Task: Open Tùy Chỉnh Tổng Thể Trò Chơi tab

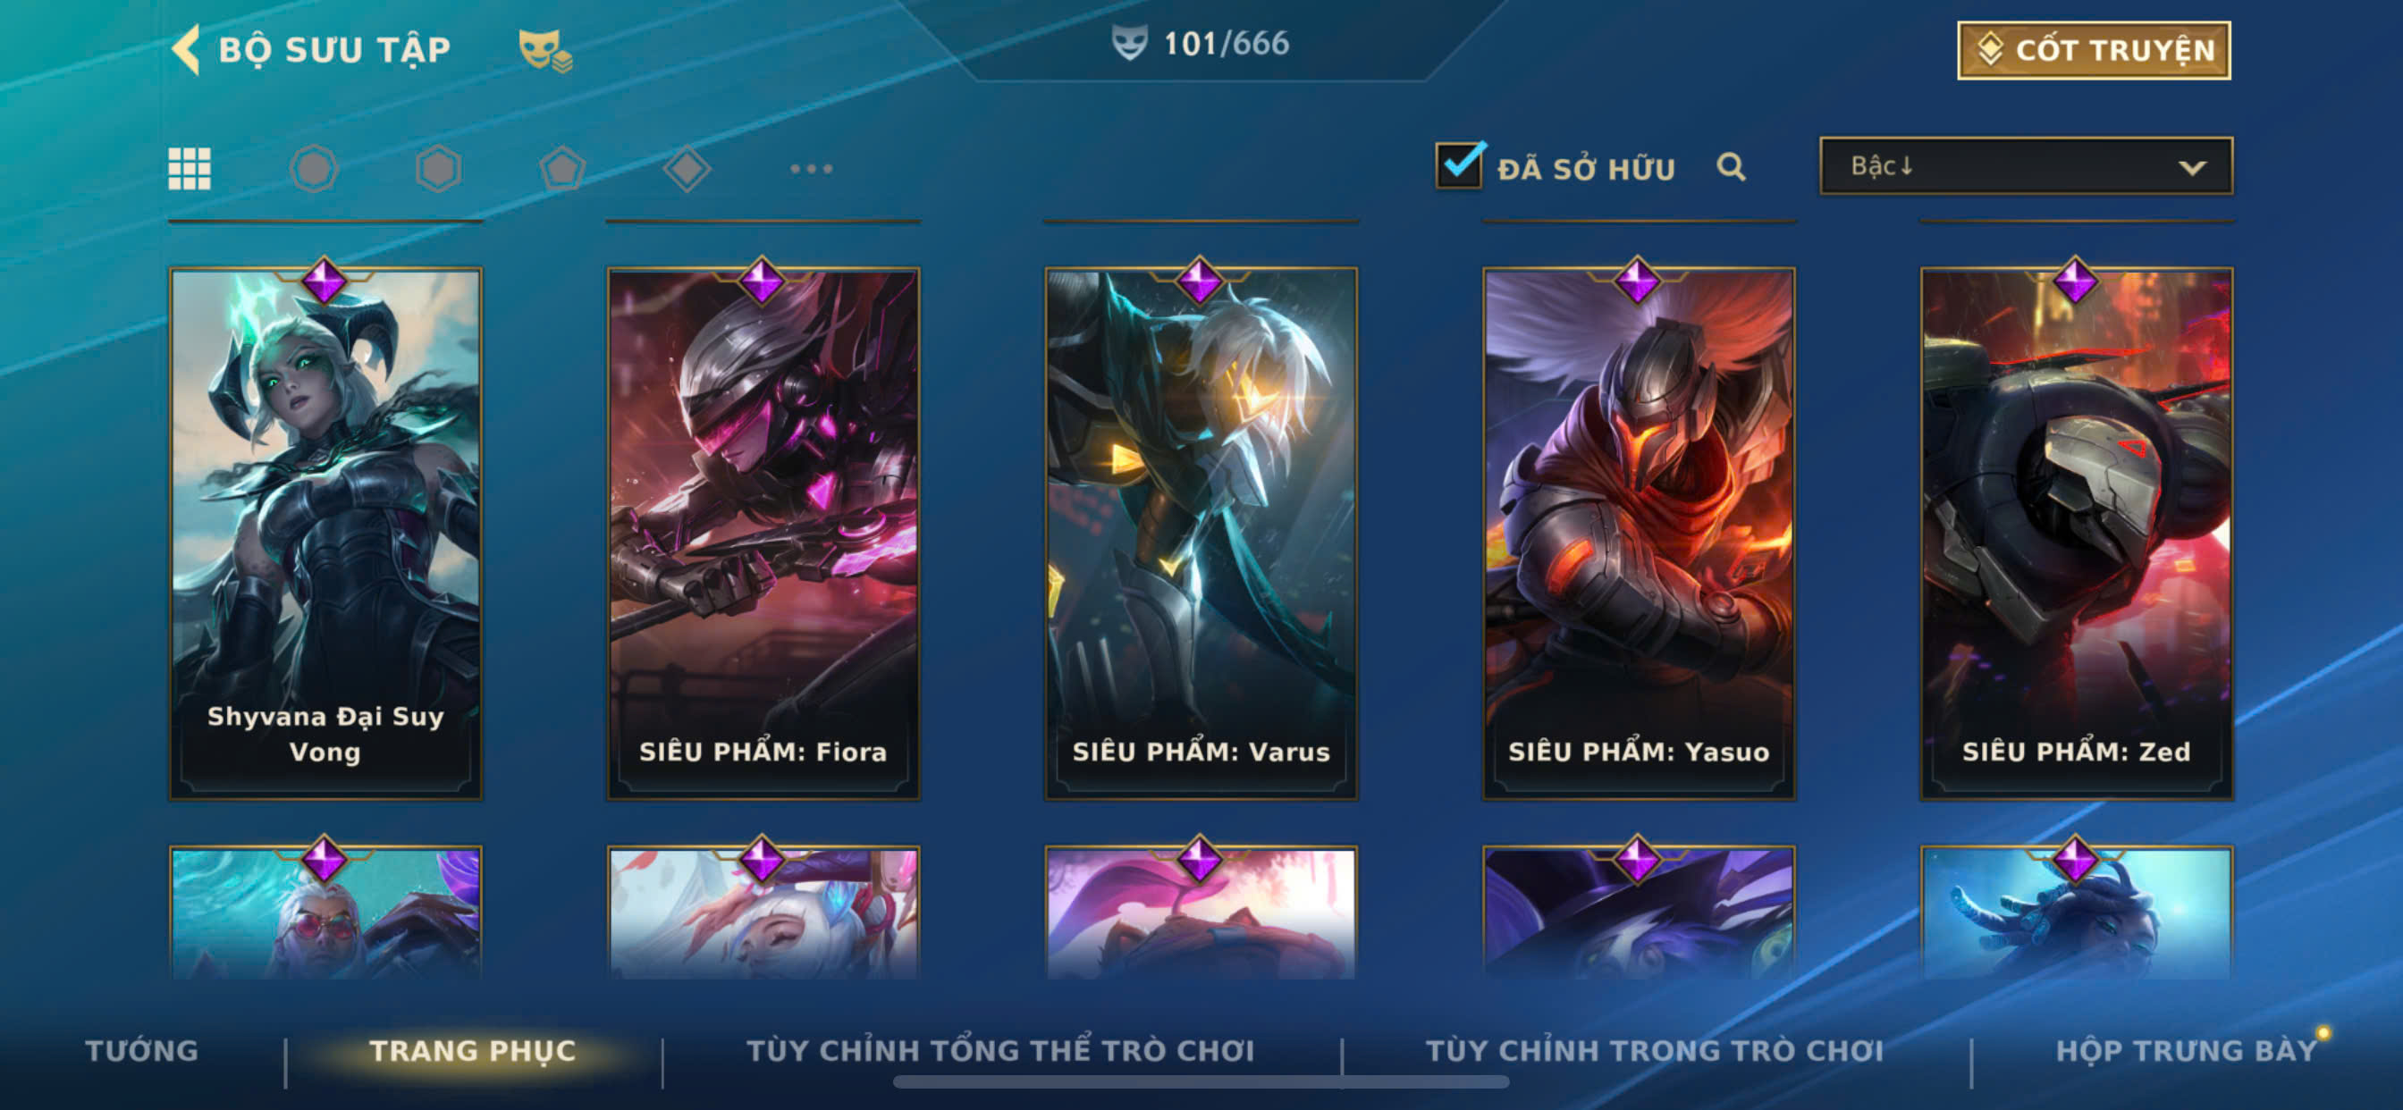Action: pyautogui.click(x=1000, y=1050)
